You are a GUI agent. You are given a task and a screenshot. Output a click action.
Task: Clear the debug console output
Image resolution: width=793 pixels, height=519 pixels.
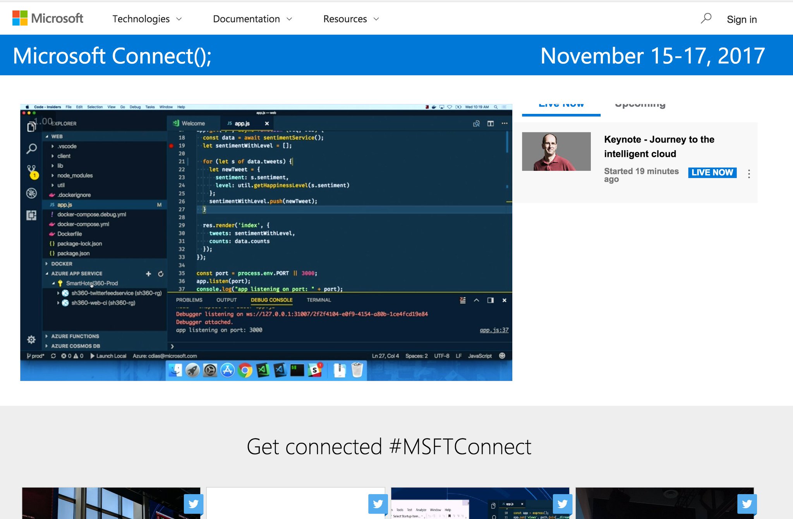click(463, 300)
